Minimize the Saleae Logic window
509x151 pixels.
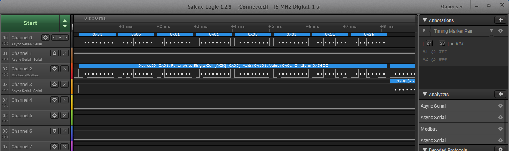click(x=476, y=5)
